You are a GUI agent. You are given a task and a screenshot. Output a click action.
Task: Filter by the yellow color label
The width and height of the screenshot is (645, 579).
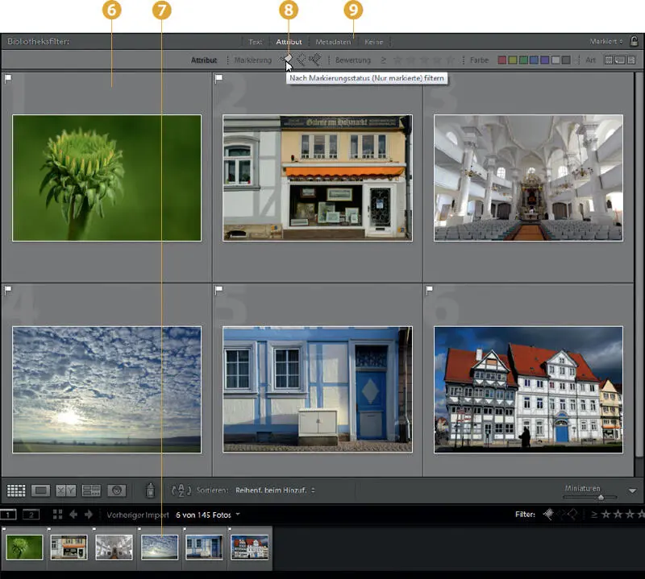pos(513,60)
